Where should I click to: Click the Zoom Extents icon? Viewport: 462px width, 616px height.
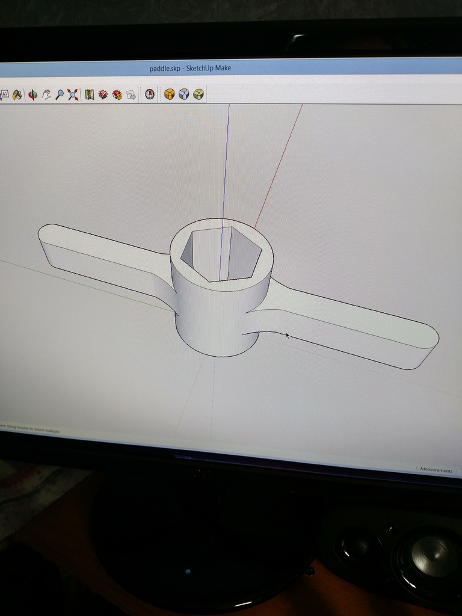point(73,94)
